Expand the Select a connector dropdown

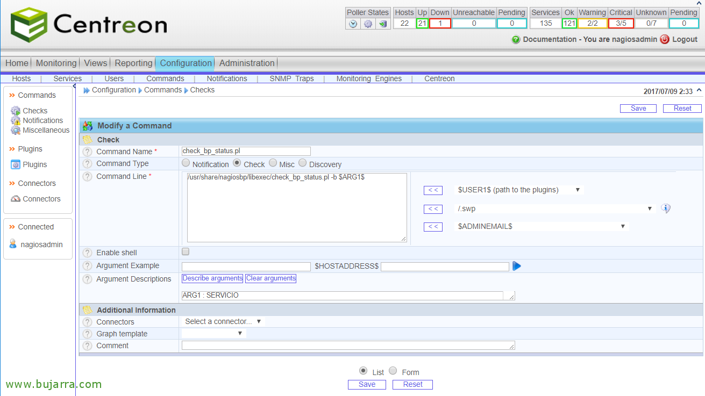(223, 321)
